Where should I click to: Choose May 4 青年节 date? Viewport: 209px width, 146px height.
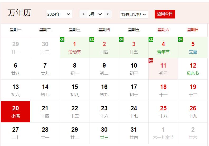163,48
